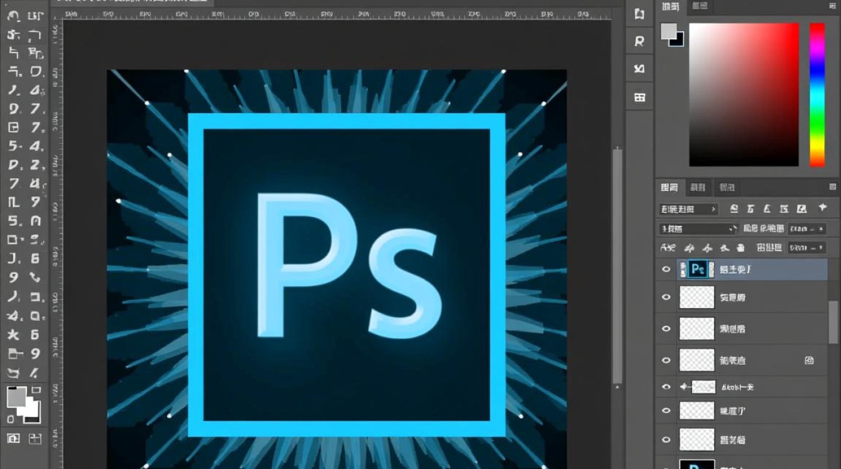Select the active first tab of the Color panel
The height and width of the screenshot is (469, 841).
(x=671, y=6)
